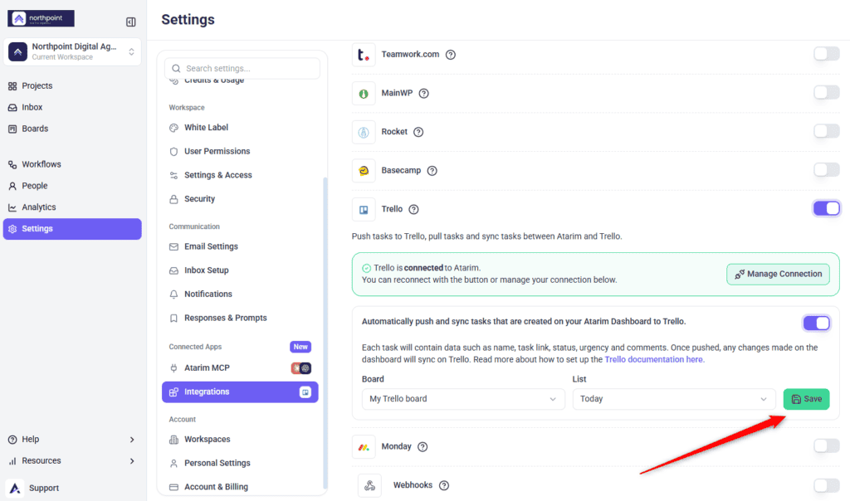
Task: Enable the Teamwork.com integration toggle
Action: tap(827, 54)
